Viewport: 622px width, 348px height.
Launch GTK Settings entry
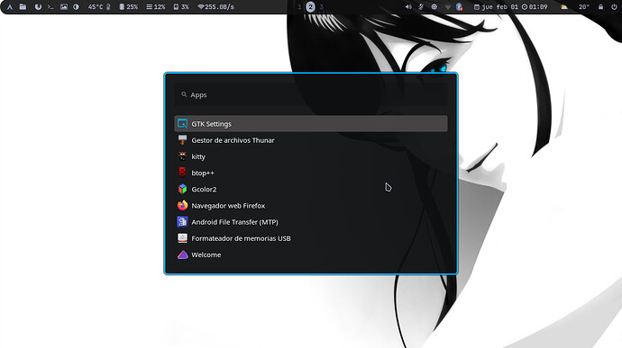click(x=311, y=124)
